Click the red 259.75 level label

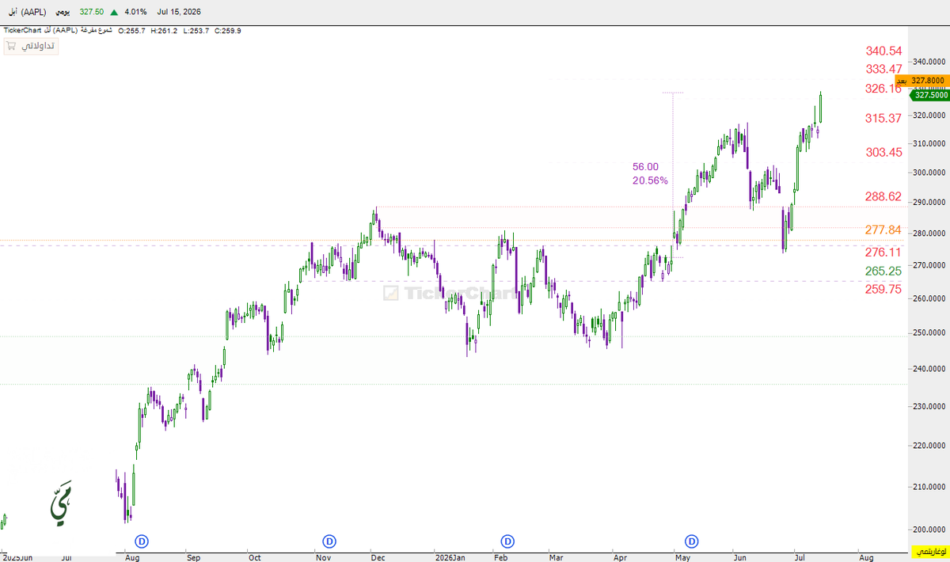[x=883, y=289]
